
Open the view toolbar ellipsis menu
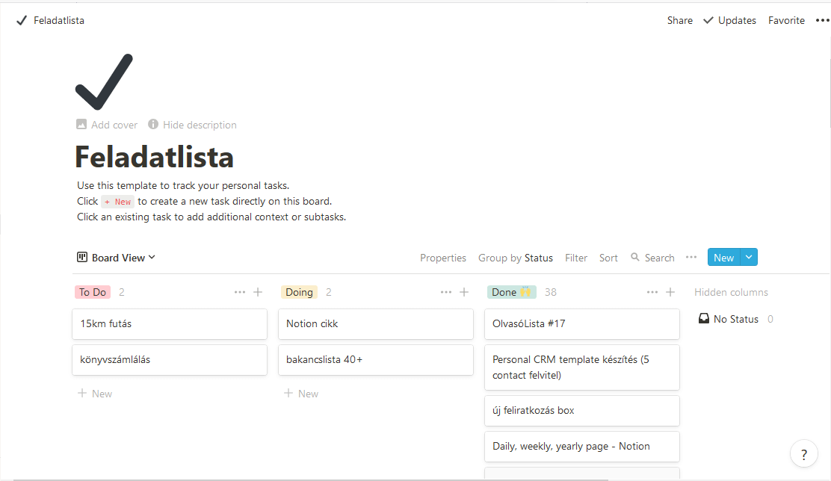point(691,258)
